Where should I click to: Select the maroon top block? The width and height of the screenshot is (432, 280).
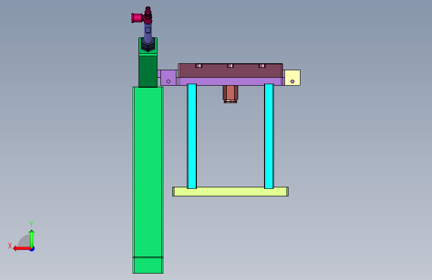(x=230, y=71)
